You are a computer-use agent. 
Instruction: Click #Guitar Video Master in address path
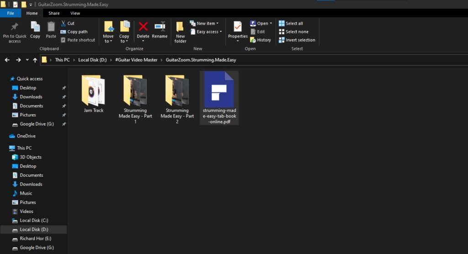point(136,60)
